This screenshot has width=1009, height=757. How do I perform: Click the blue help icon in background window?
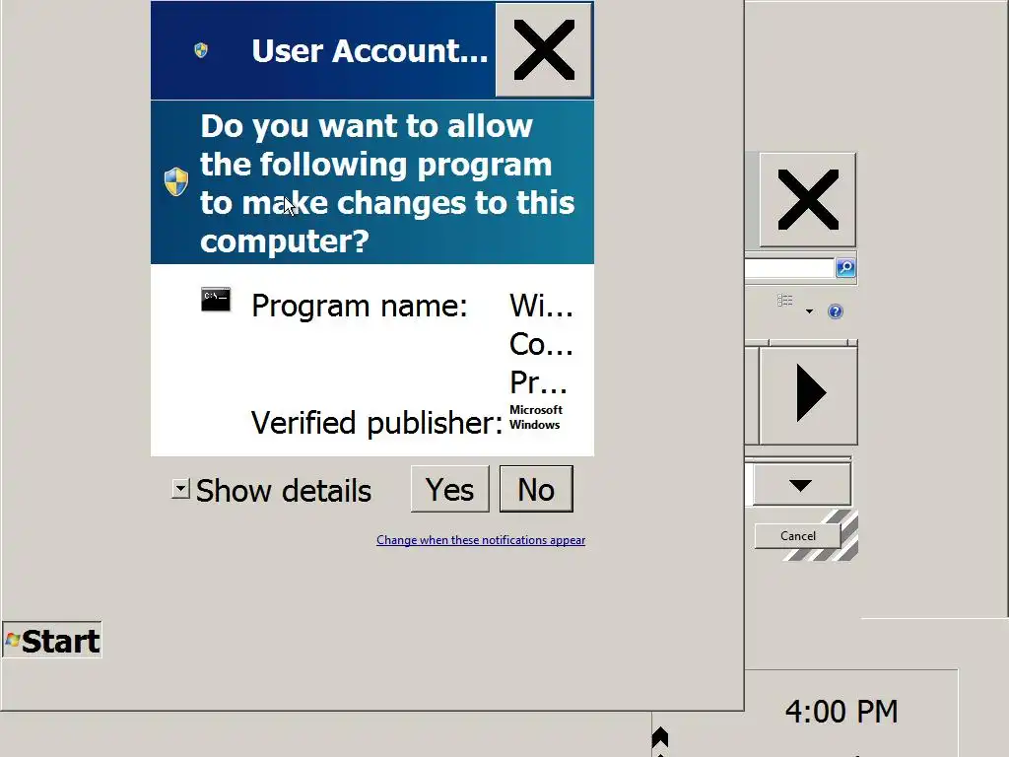[836, 311]
